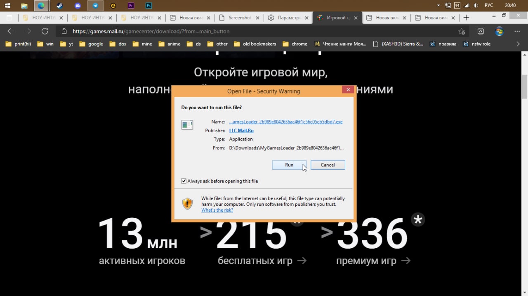Viewport: 528px width, 296px height.
Task: Select the Игровой ц... tab
Action: point(337,18)
